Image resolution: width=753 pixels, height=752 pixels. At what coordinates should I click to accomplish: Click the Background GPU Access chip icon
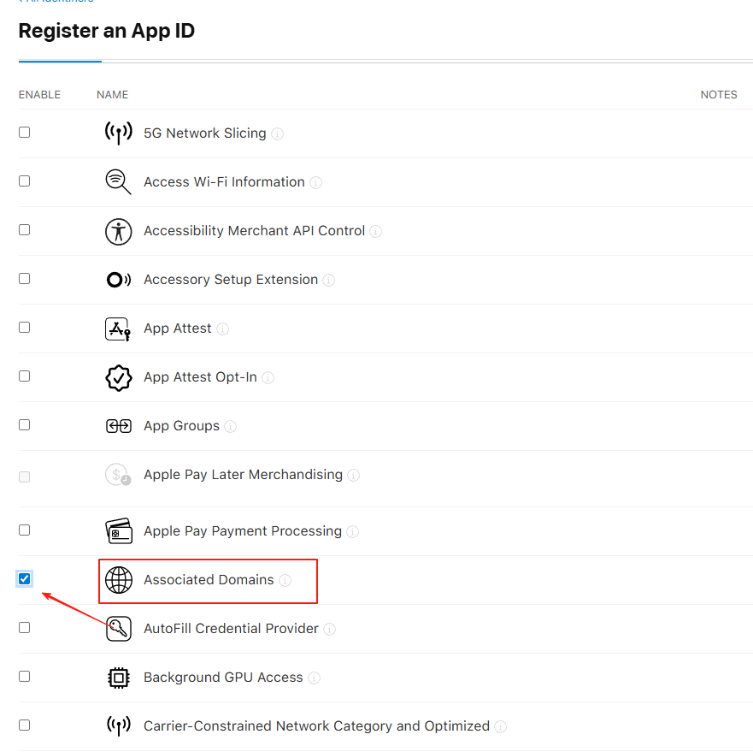click(119, 678)
